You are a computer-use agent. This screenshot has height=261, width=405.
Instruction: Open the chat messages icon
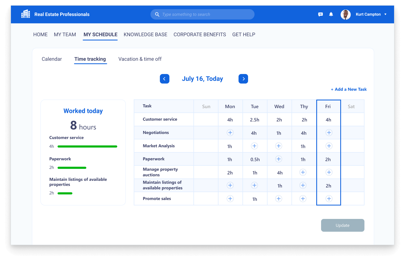tap(321, 14)
